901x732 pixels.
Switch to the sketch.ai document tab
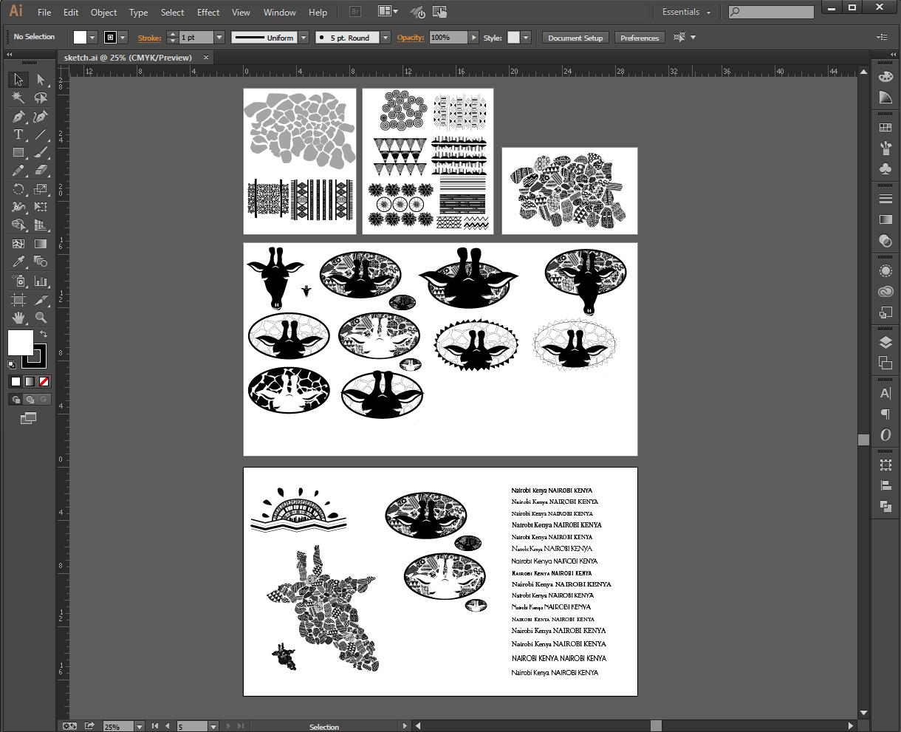click(x=128, y=58)
